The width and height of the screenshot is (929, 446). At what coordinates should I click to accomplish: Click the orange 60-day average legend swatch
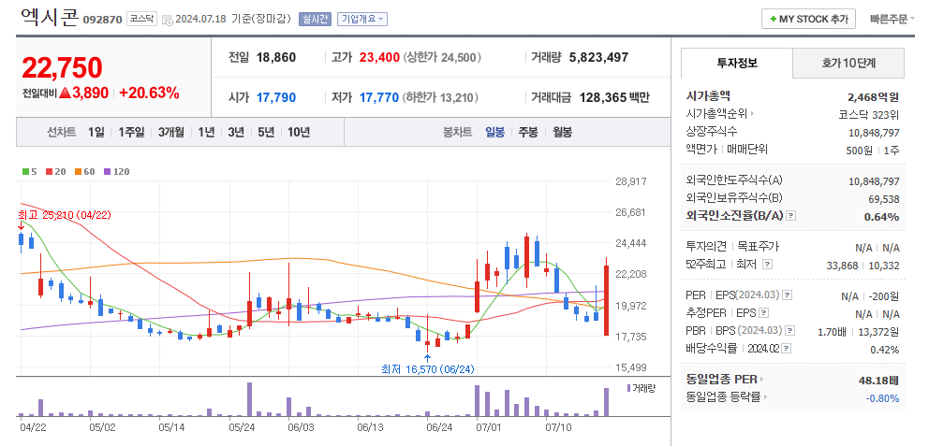point(78,171)
